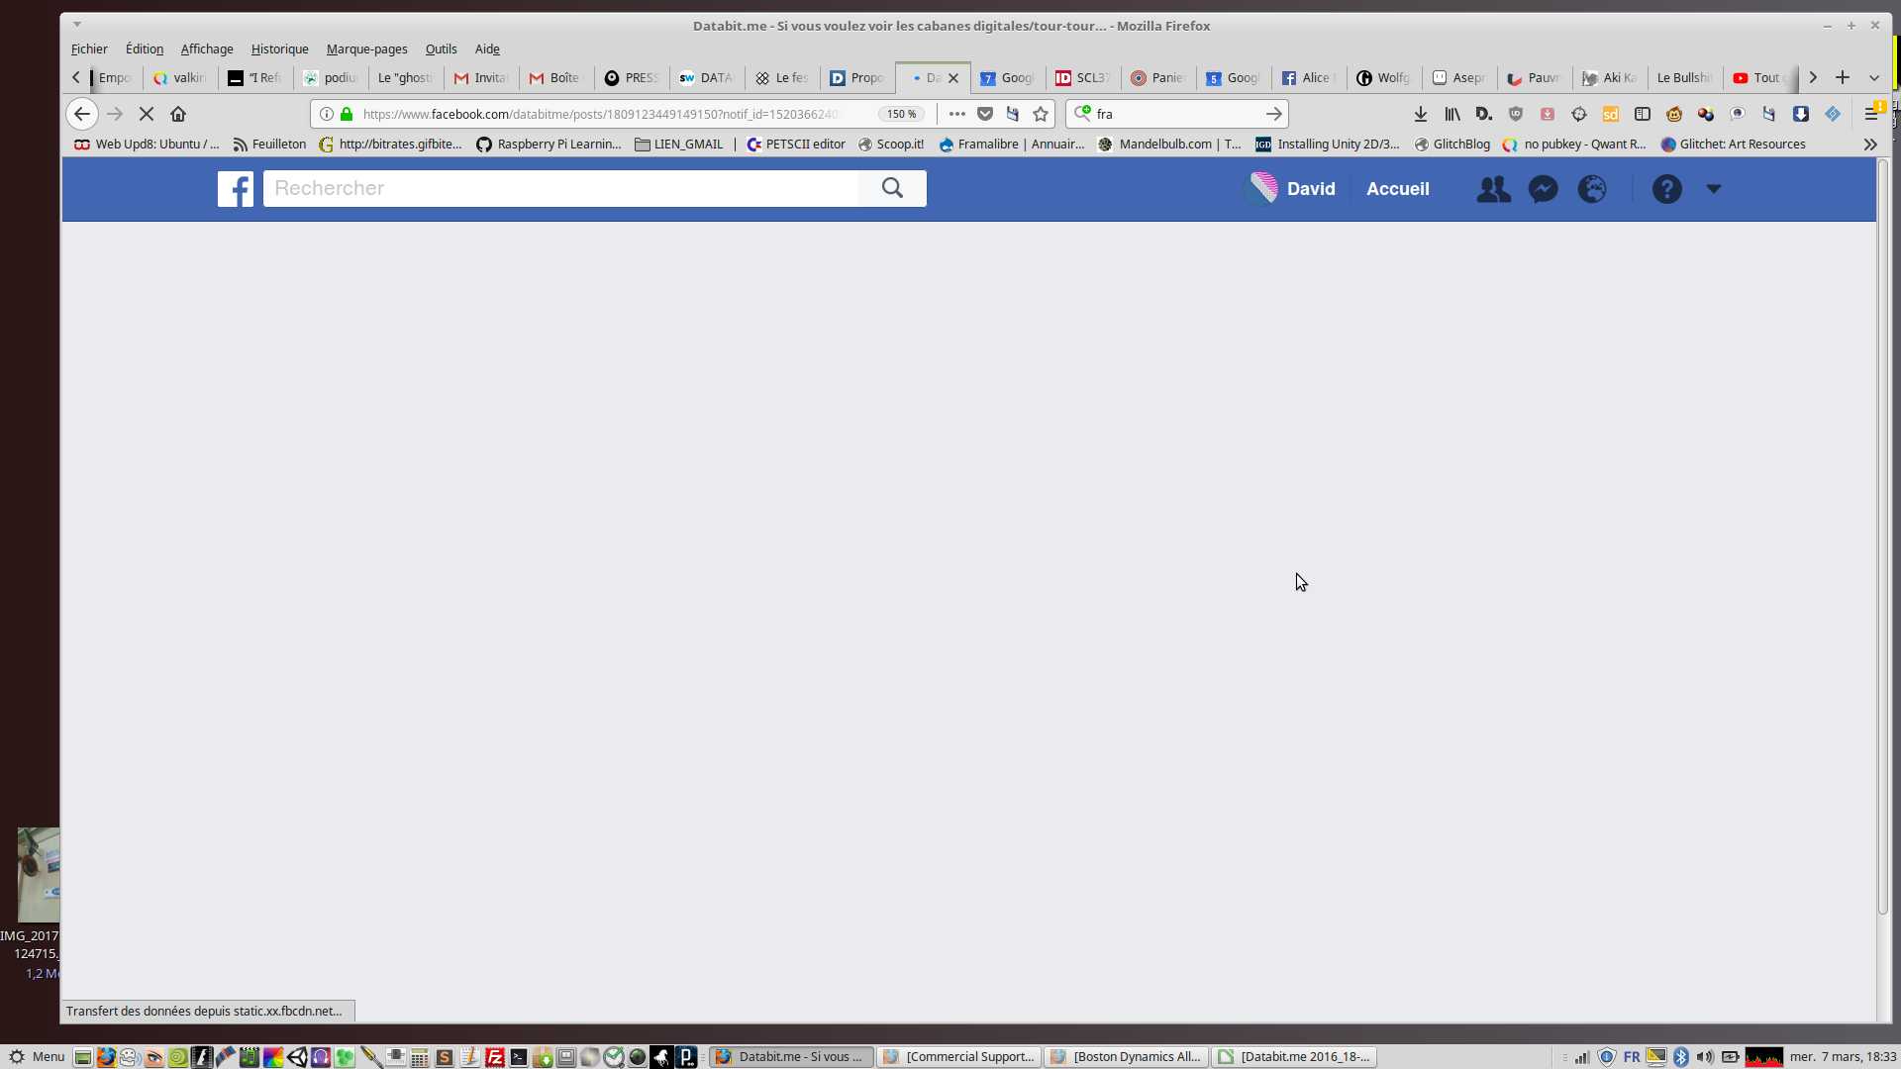Click the Facebook help question mark
1901x1069 pixels.
click(x=1666, y=189)
